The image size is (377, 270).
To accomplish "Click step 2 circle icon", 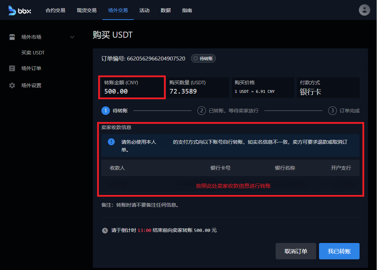I will [202, 111].
